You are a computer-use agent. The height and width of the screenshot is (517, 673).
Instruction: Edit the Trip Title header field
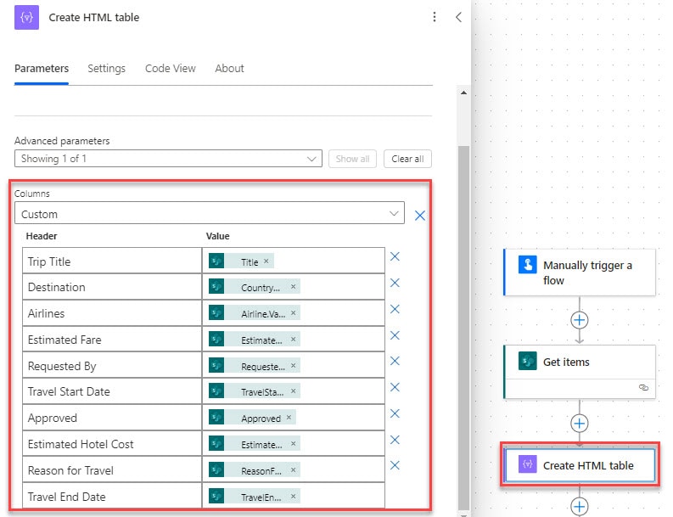pyautogui.click(x=112, y=261)
